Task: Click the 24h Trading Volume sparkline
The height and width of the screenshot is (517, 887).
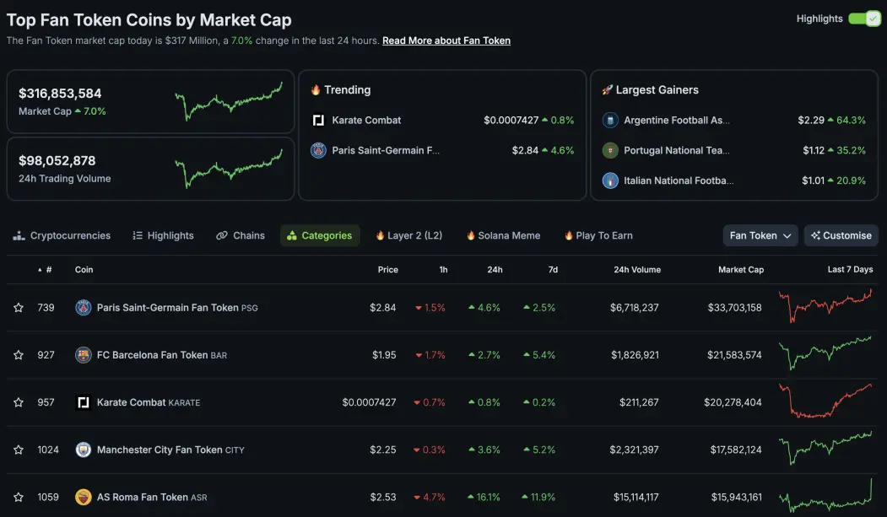Action: [229, 169]
